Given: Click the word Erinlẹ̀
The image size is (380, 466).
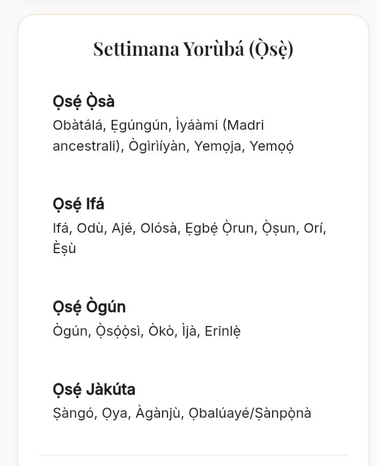Looking at the screenshot, I should [x=223, y=331].
